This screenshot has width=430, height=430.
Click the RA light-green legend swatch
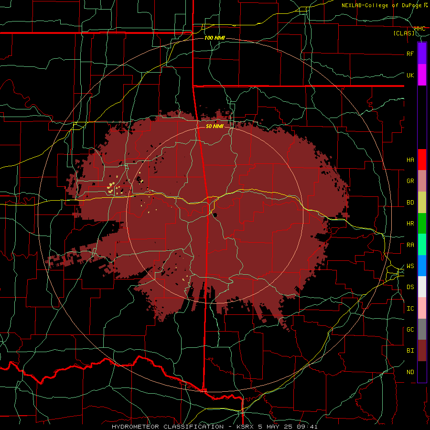click(x=422, y=245)
